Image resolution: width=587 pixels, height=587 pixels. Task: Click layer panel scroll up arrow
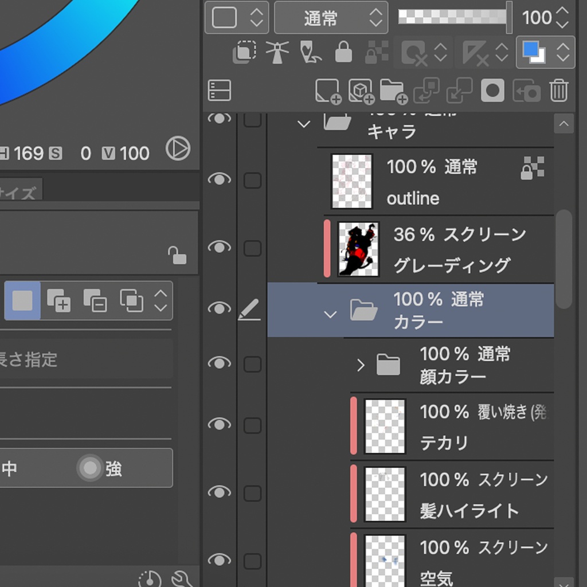click(564, 124)
